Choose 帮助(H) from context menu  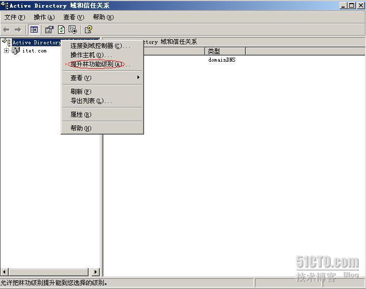click(102, 128)
